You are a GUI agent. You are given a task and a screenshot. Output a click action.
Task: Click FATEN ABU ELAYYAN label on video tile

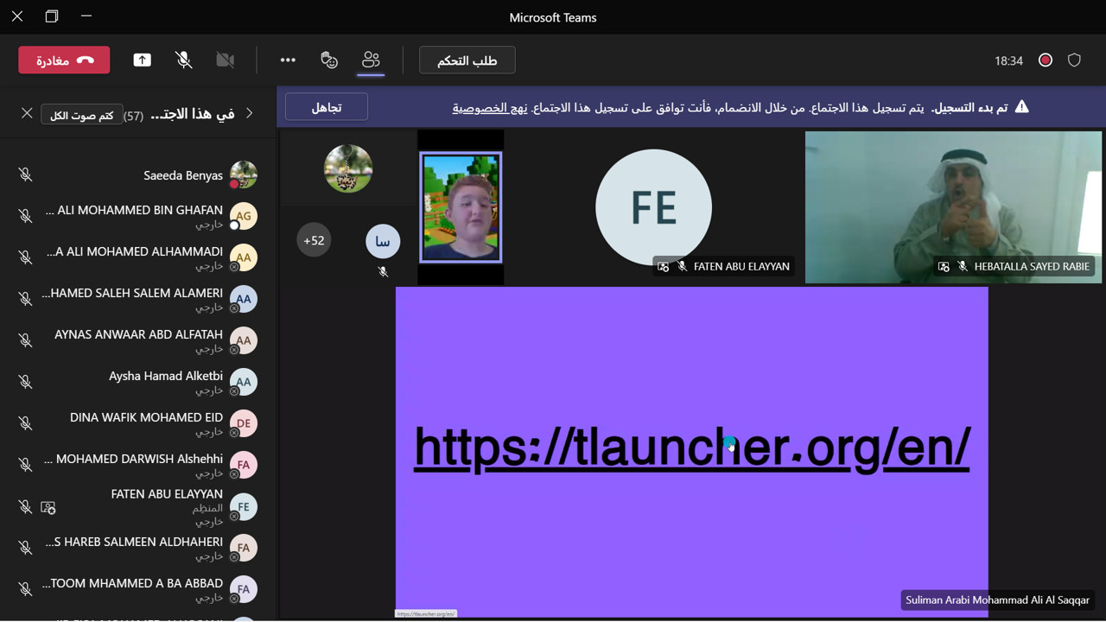click(741, 267)
